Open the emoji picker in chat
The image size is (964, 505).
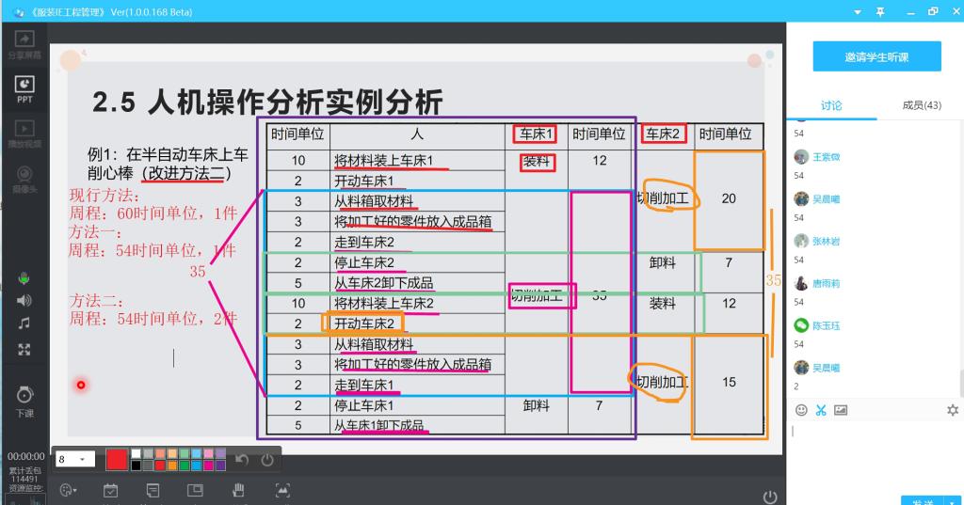click(802, 410)
